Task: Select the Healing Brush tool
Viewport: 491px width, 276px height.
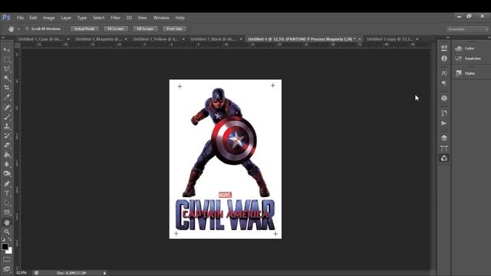Action: [x=7, y=107]
